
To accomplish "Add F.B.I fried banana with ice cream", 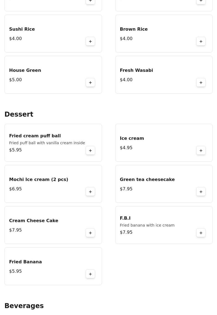I will (x=201, y=233).
